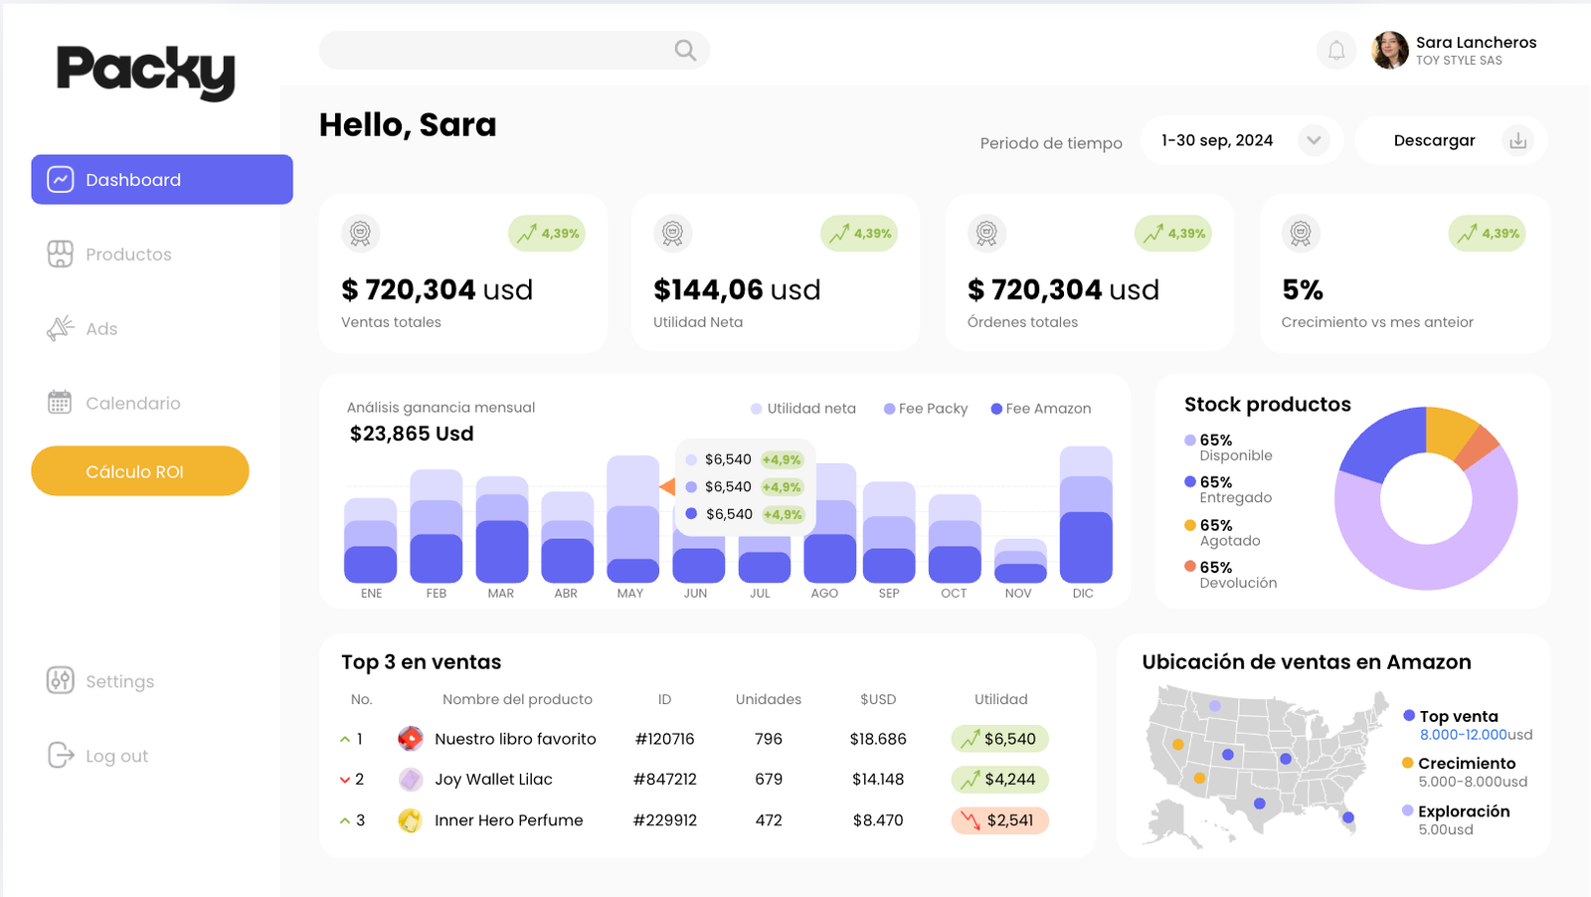Click the $4,244 utilidad badge
This screenshot has height=897, width=1591.
[1000, 780]
